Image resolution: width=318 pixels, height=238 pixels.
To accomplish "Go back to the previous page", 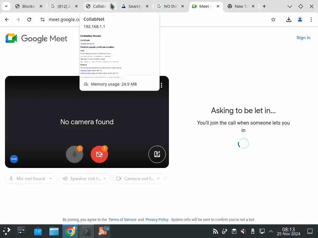I will 7,20.
